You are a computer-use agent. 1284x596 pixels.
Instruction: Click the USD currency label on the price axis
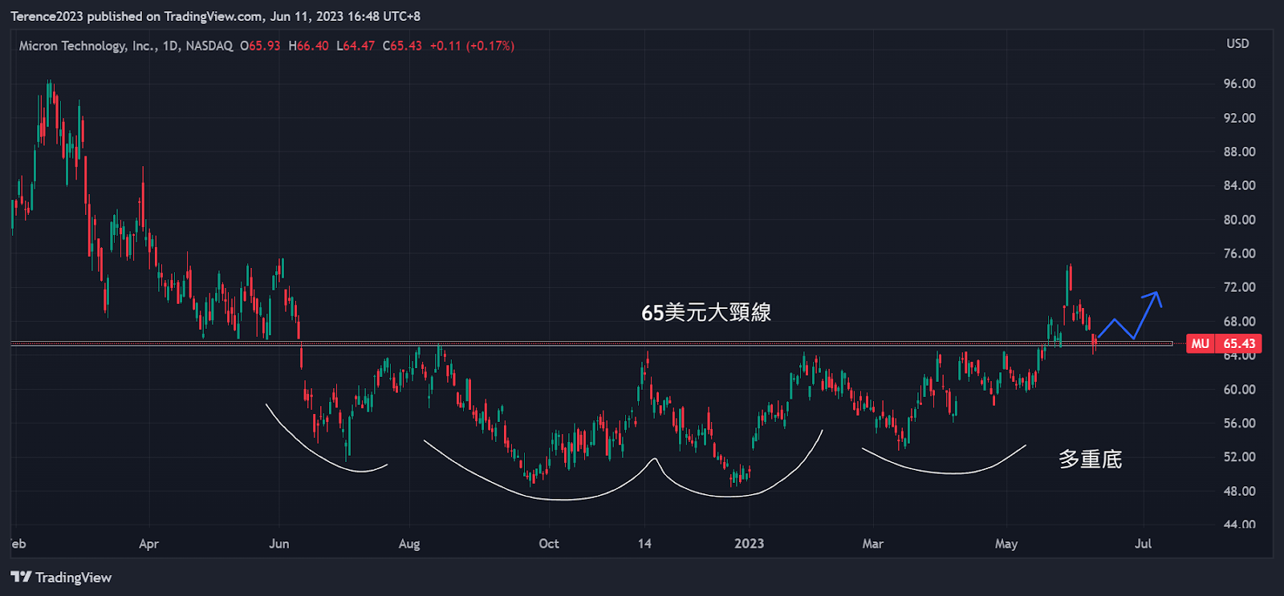click(1237, 43)
